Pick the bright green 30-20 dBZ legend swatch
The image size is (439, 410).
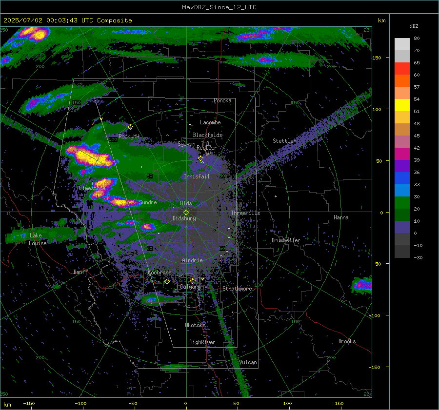click(402, 203)
